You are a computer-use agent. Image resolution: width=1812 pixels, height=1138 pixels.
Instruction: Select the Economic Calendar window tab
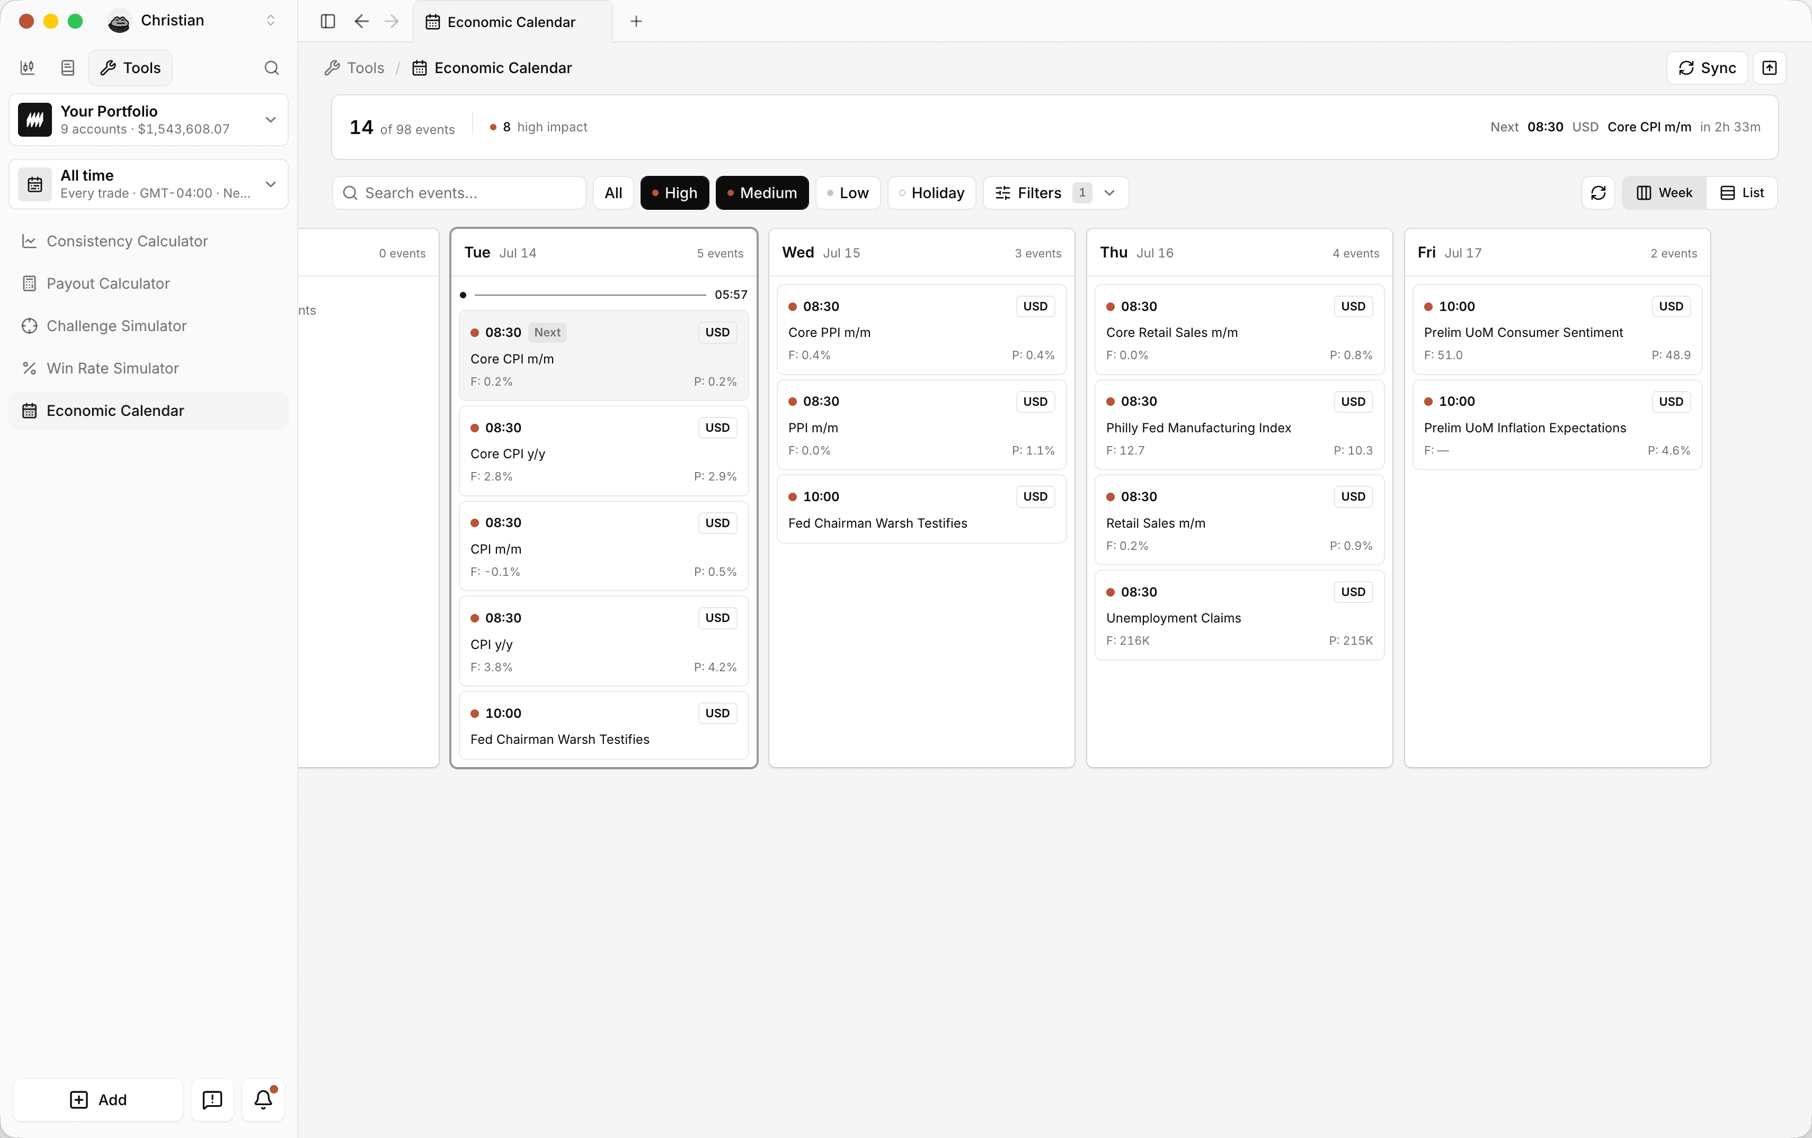pyautogui.click(x=512, y=22)
